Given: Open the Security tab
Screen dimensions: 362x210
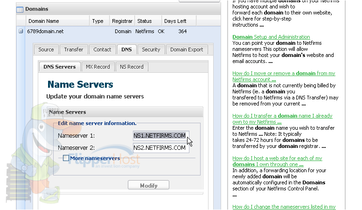Looking at the screenshot, I should click(x=151, y=49).
